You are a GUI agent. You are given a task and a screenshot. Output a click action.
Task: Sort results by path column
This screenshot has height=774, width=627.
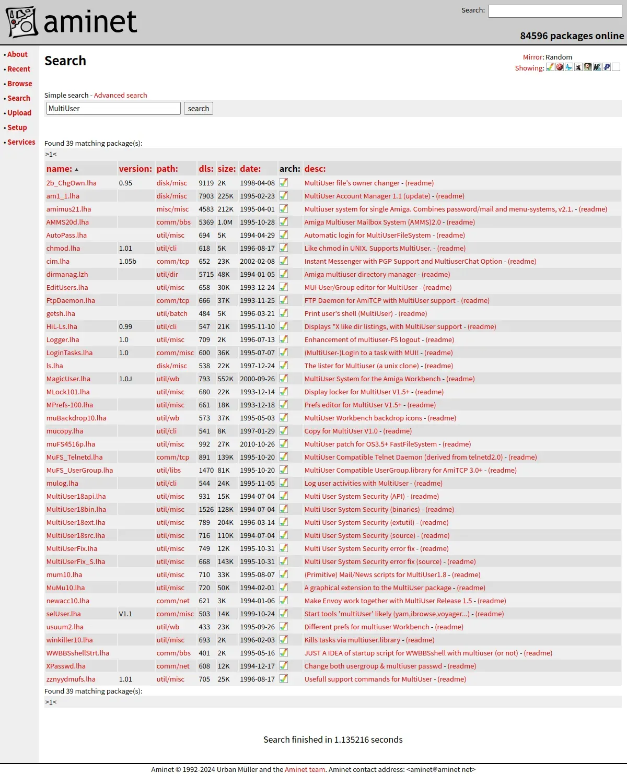[167, 169]
